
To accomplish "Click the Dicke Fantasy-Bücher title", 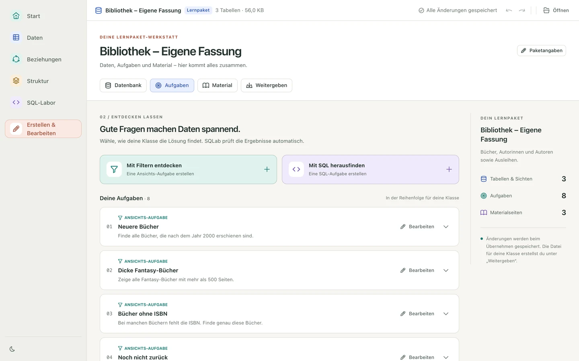I will click(x=148, y=270).
